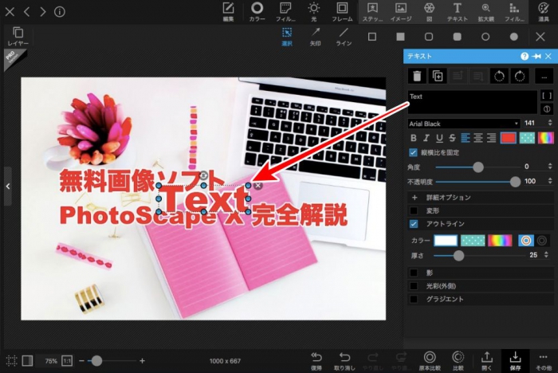Open the 道具 tools panel
This screenshot has width=558, height=373.
pos(544,12)
